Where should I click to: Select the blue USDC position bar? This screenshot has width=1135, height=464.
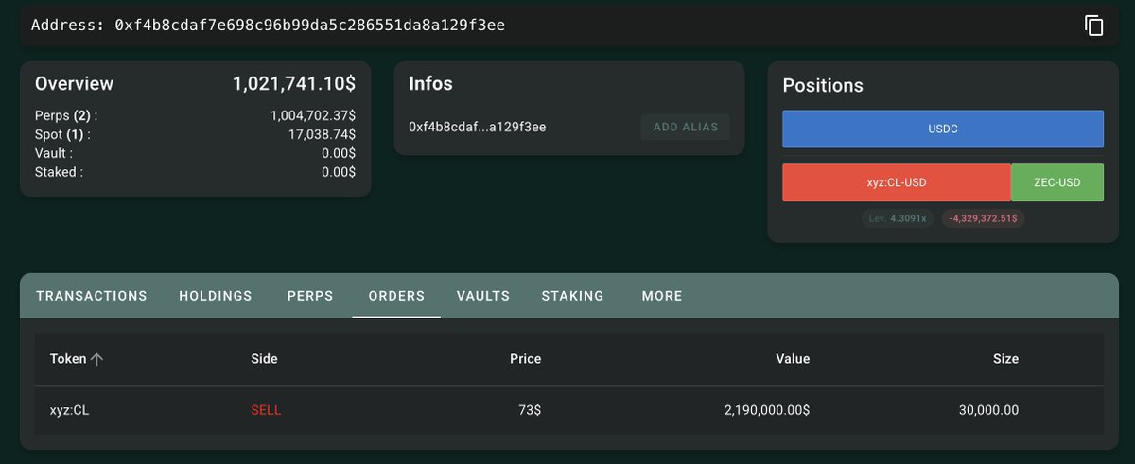pos(943,129)
